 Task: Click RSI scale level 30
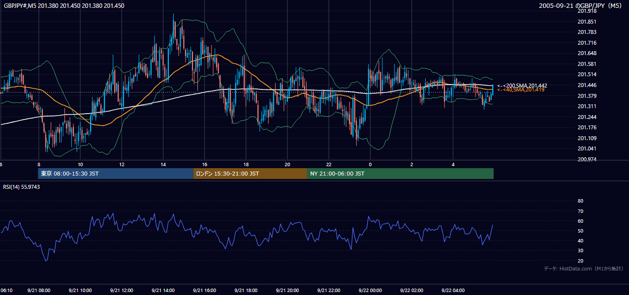point(580,251)
